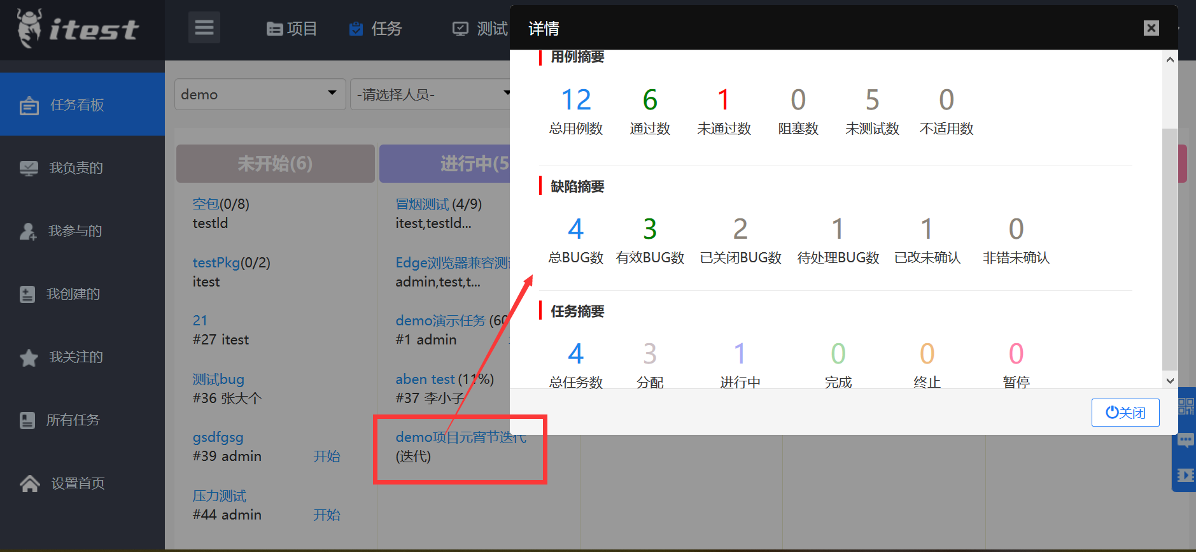Open the aben test task link
The height and width of the screenshot is (552, 1196).
click(x=425, y=379)
